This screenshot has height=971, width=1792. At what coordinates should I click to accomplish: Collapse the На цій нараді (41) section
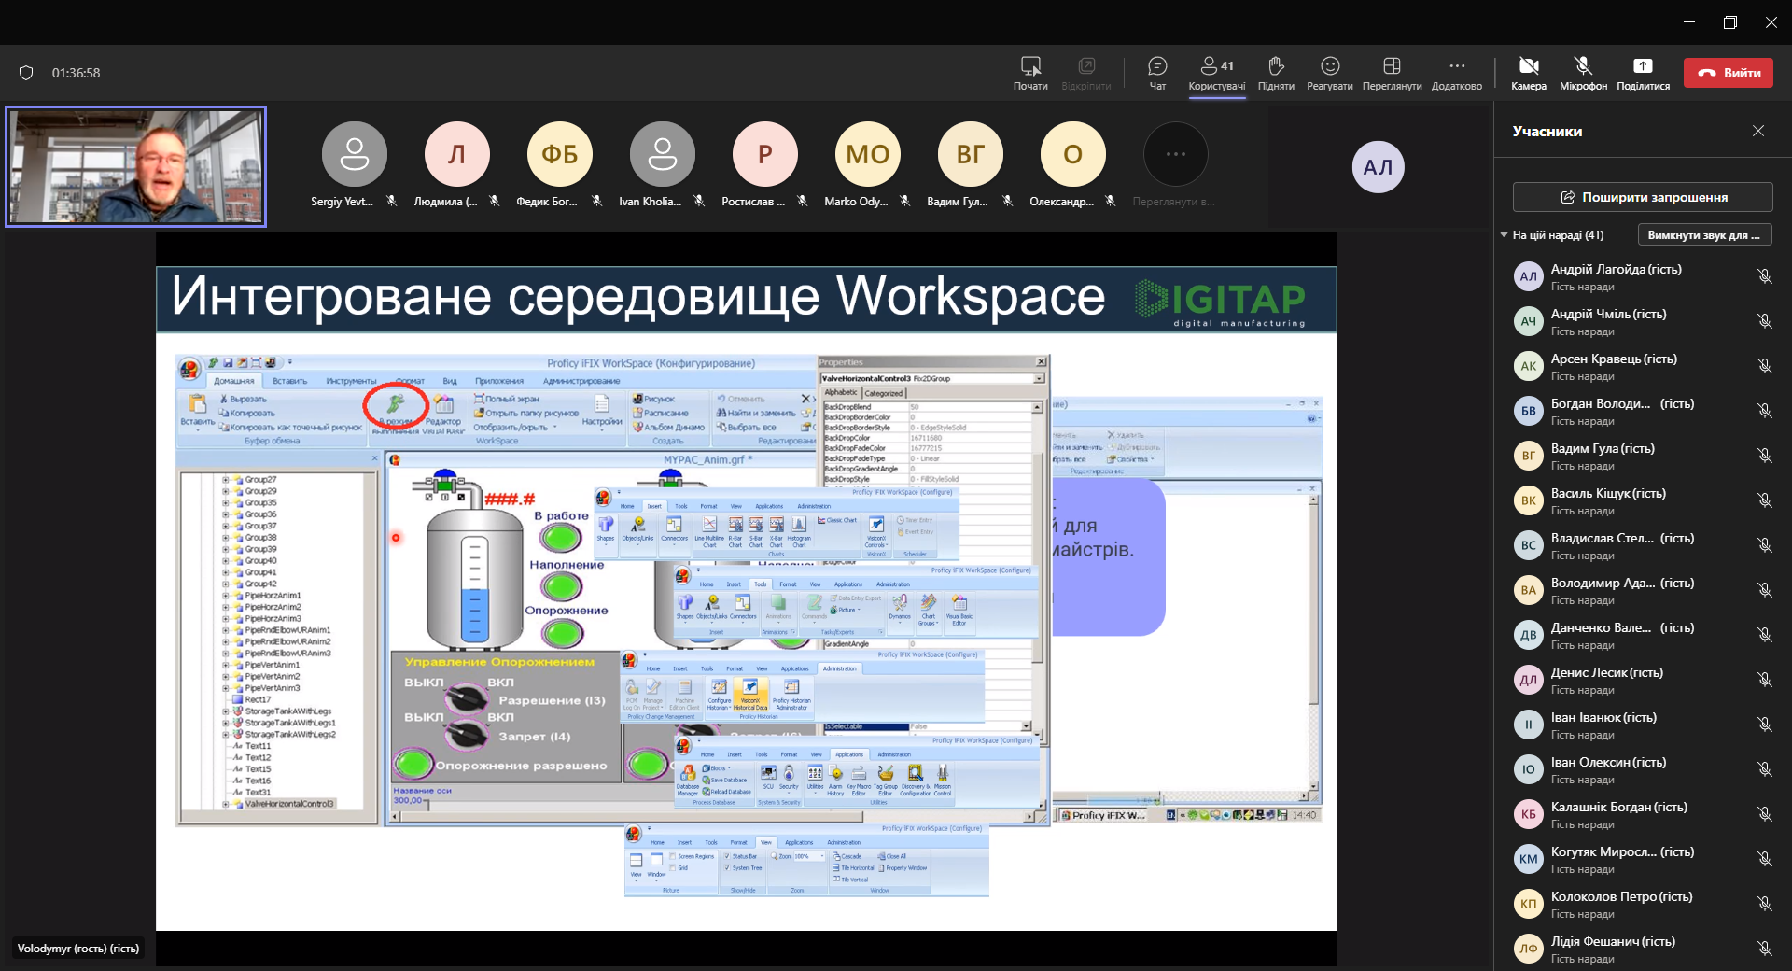pos(1504,235)
